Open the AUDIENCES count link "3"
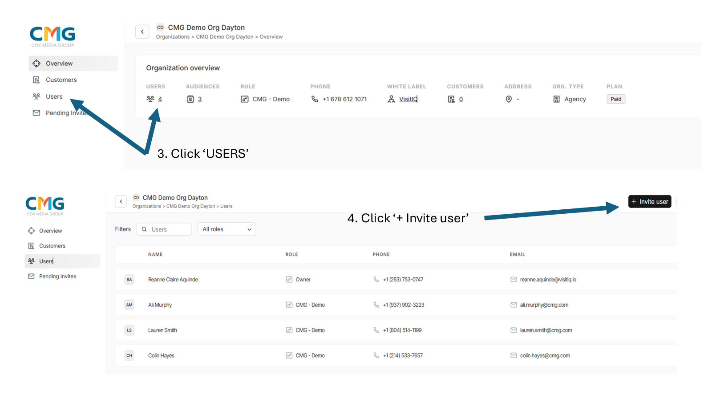 pyautogui.click(x=200, y=99)
